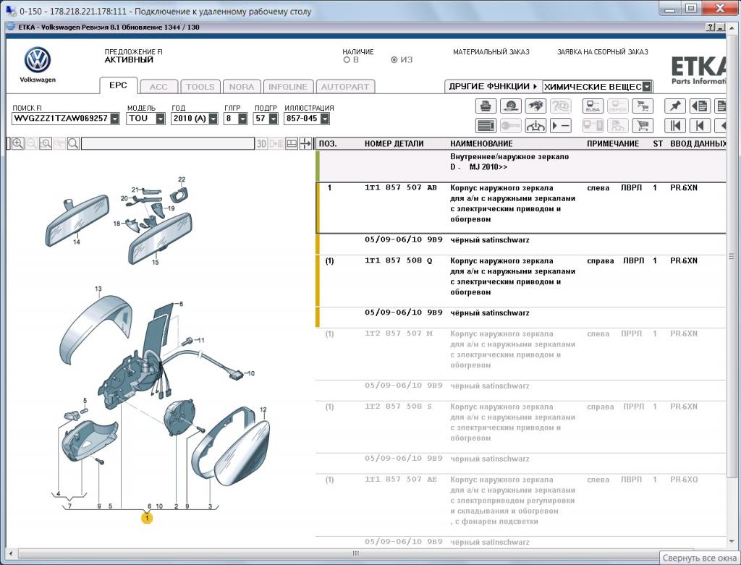Screen dimensions: 741x565
Task: Open the ГОД 2010 (A) dropdown
Action: click(213, 119)
